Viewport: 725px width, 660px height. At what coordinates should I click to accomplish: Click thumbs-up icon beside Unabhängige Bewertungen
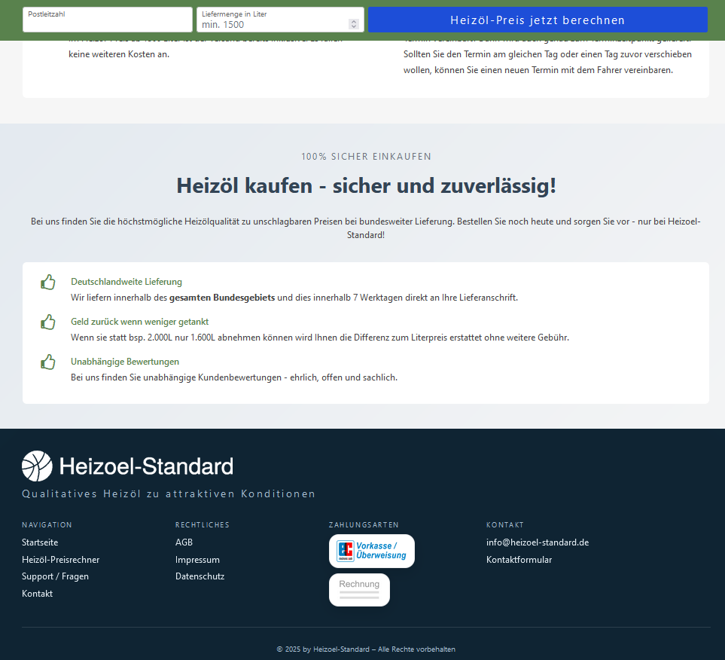coord(48,362)
